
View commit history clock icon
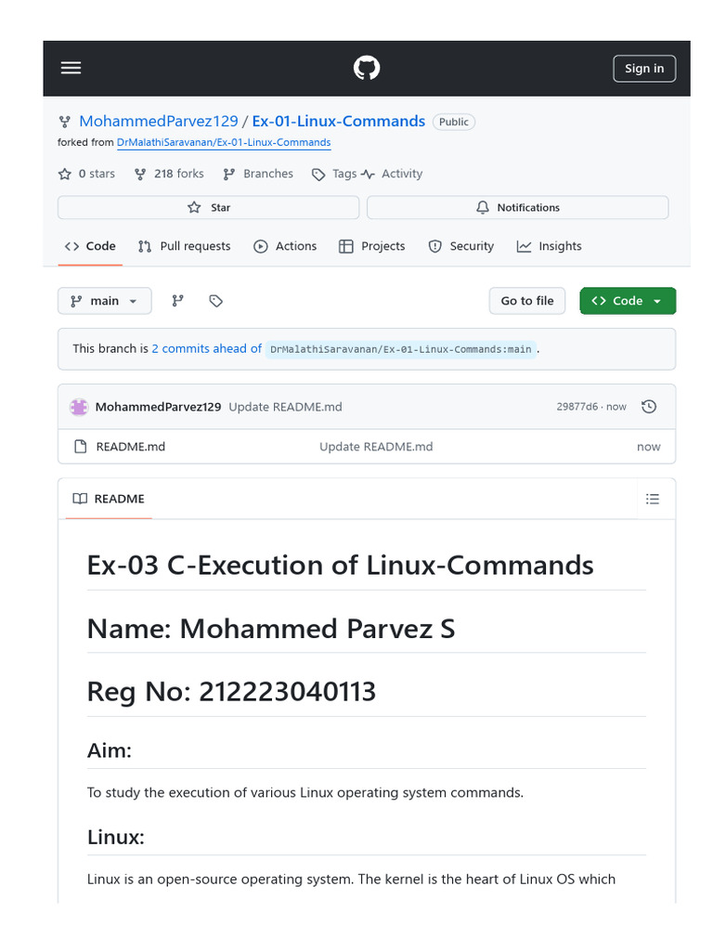(x=649, y=407)
